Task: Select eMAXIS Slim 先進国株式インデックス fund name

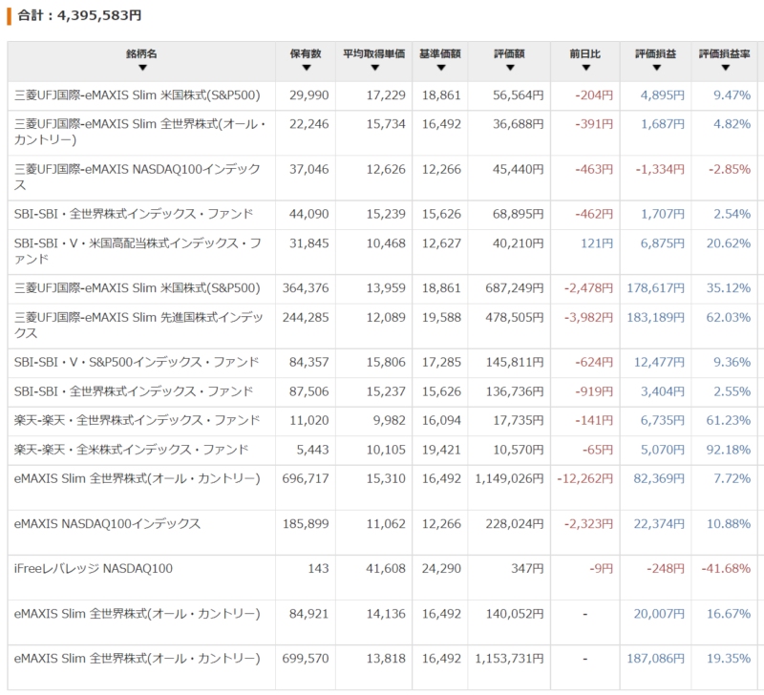Action: pos(138,325)
